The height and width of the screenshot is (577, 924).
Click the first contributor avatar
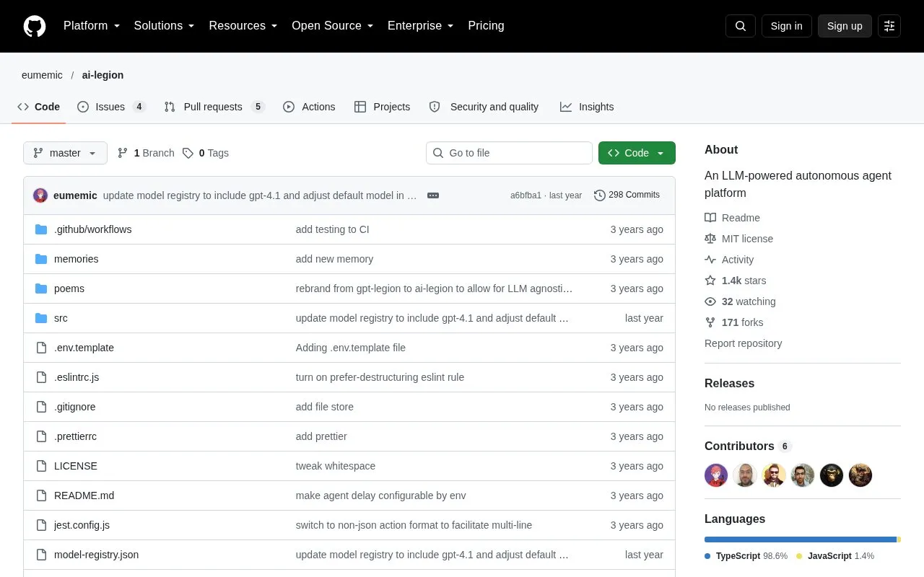coord(716,475)
